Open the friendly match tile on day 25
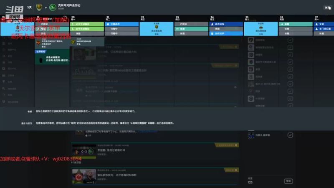 pos(261,29)
